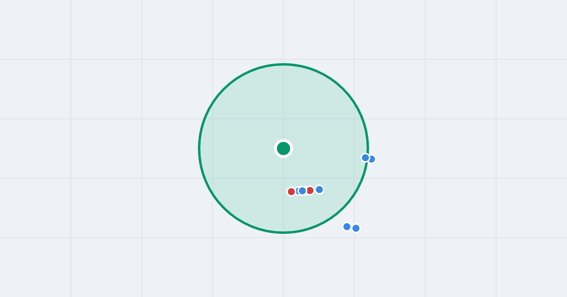
Task: Click the large green center marker
Action: pos(283,148)
